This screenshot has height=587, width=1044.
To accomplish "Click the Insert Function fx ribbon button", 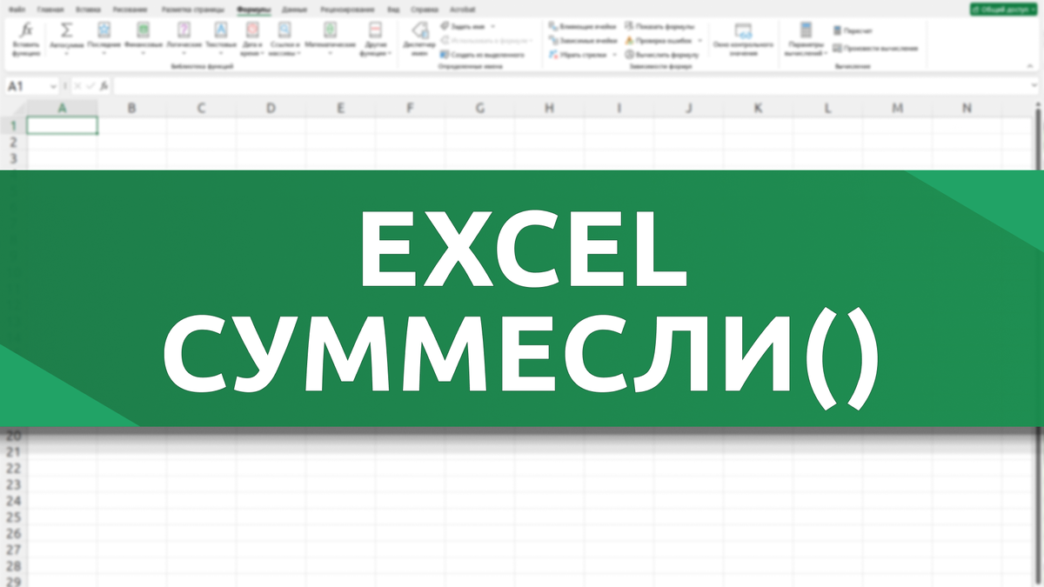I will coord(26,38).
